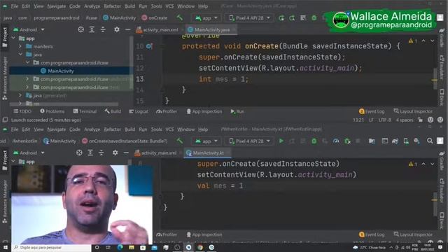This screenshot has width=448, height=252.
Task: Open the Build menu in ifWhenKotlin window
Action: pos(129,129)
